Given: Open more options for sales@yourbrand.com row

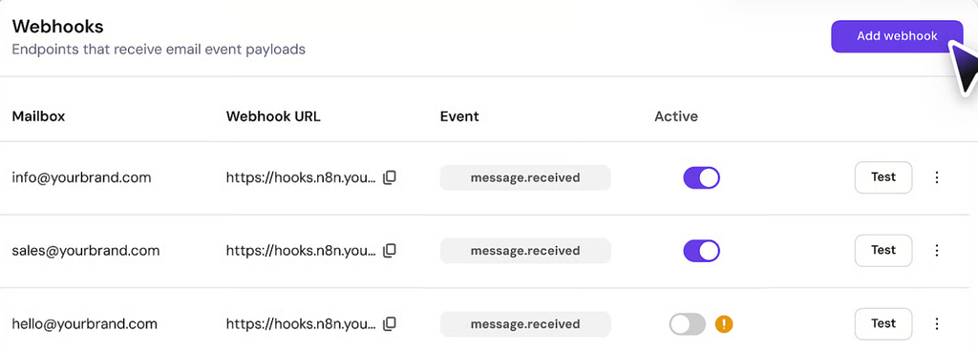Looking at the screenshot, I should pyautogui.click(x=936, y=251).
